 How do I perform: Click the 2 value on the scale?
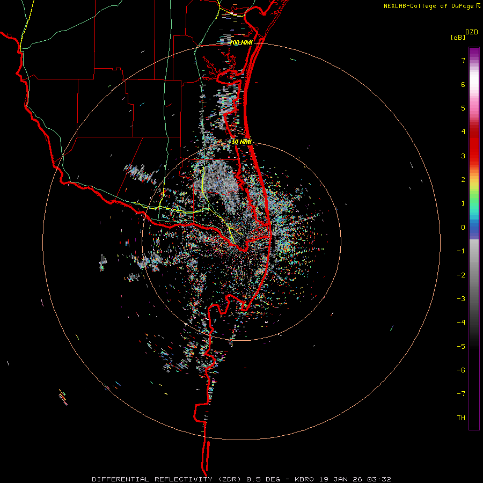[463, 180]
